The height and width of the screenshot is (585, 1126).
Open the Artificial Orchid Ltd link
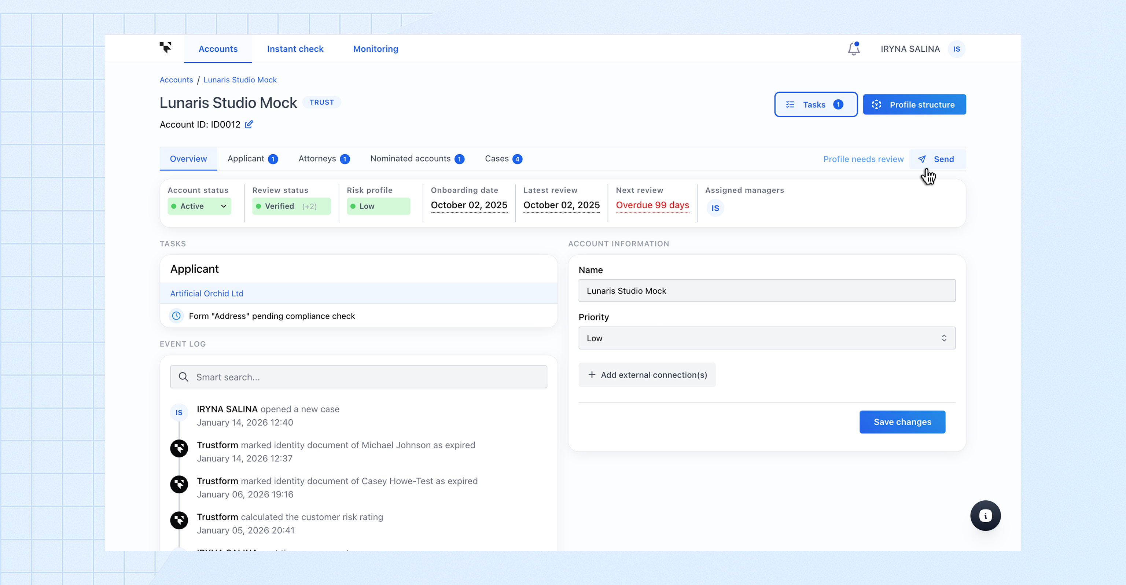207,293
